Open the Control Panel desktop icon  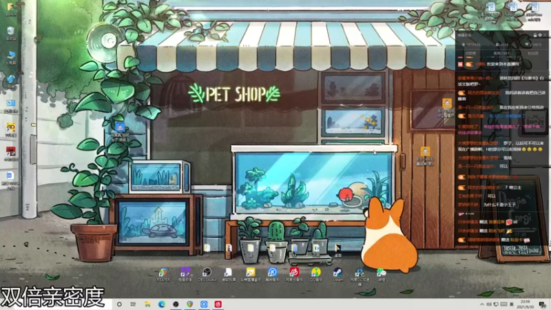click(10, 106)
